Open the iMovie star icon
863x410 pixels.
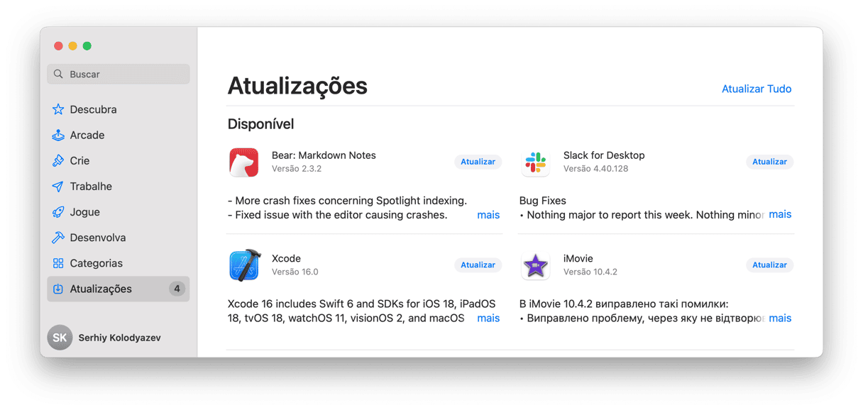point(536,266)
